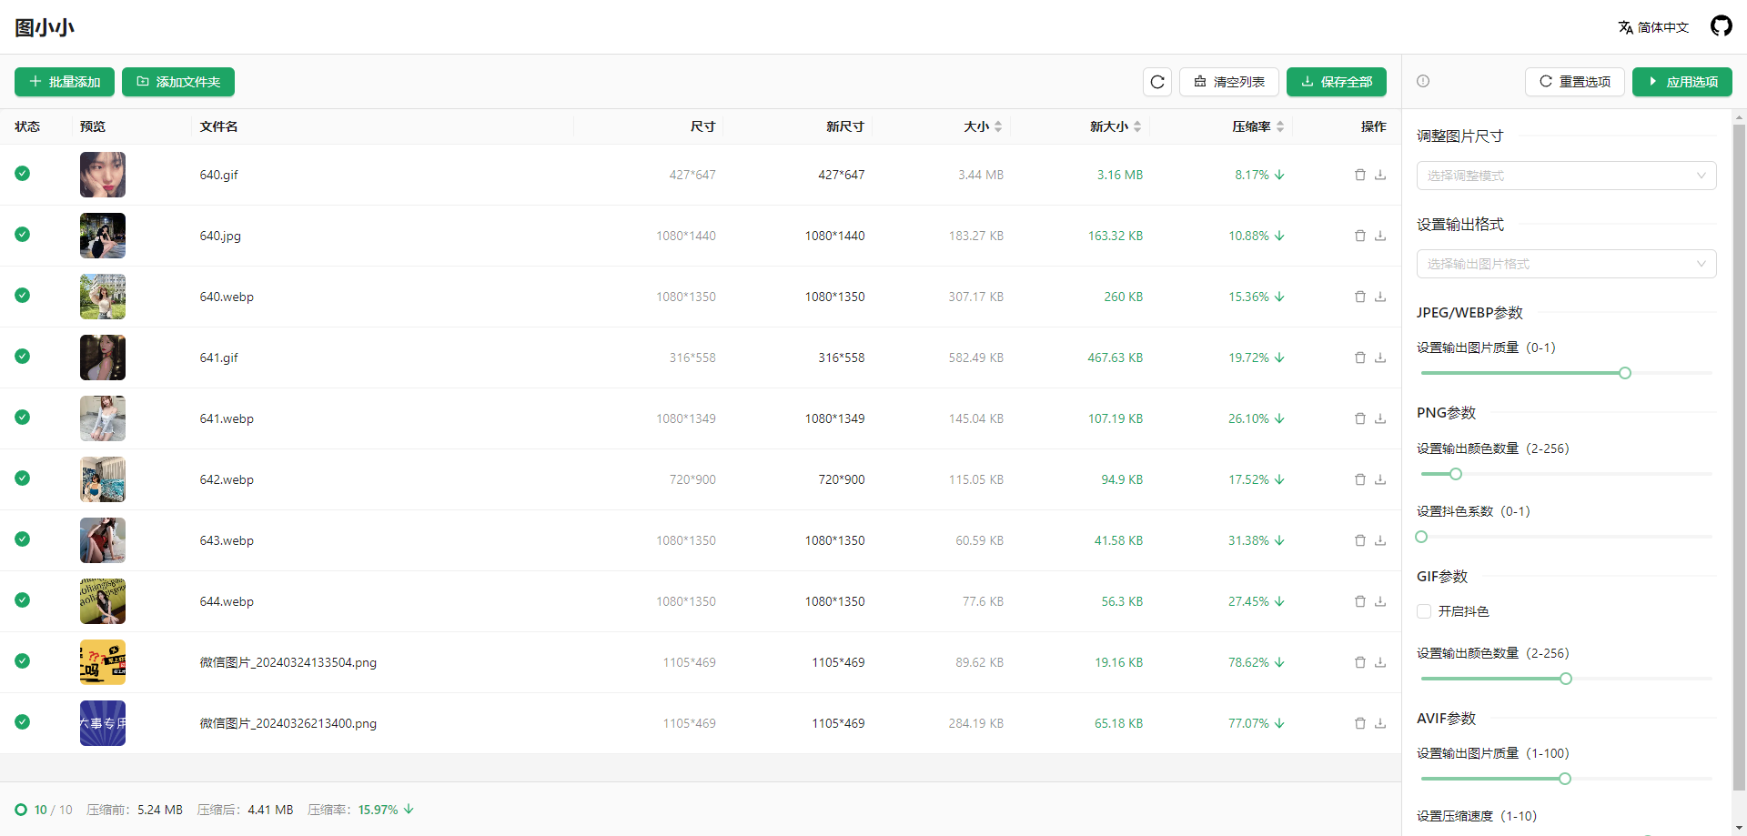This screenshot has width=1747, height=836.
Task: Open the 选择调整模式 resize dropdown
Action: pos(1566,176)
